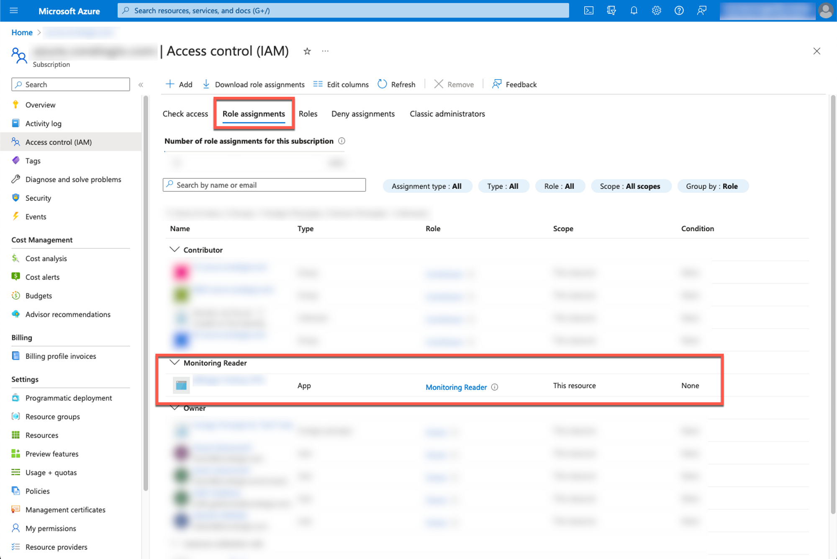Go to Home breadcrumb

click(22, 32)
